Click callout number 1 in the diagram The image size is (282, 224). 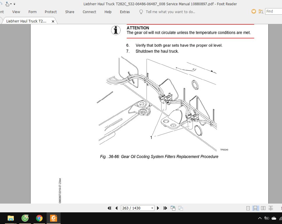click(x=151, y=138)
